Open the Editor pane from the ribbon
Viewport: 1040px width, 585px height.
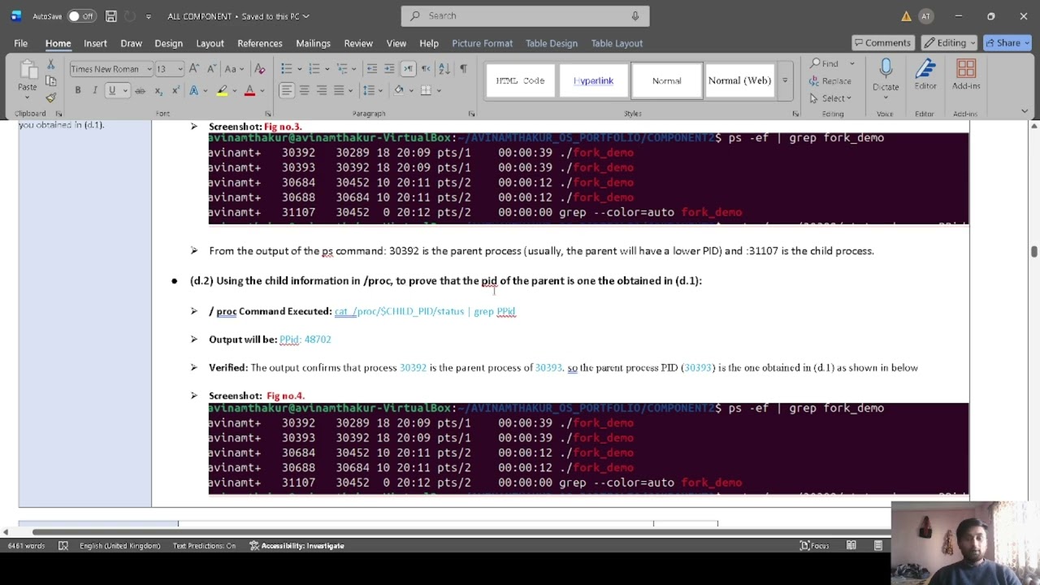pos(925,74)
